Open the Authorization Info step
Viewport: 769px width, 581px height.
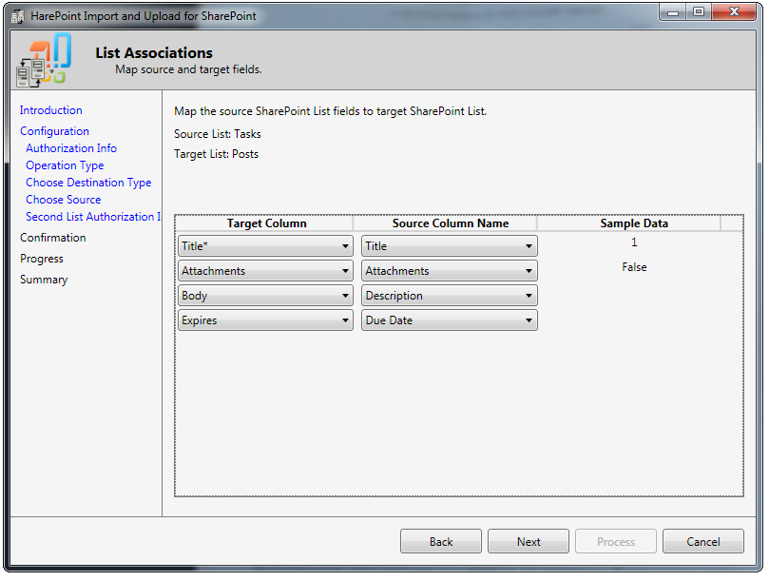[x=71, y=148]
